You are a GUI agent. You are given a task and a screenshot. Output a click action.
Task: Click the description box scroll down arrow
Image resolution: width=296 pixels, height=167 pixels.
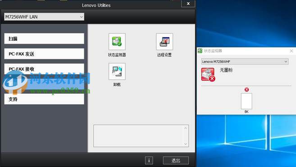[186, 144]
